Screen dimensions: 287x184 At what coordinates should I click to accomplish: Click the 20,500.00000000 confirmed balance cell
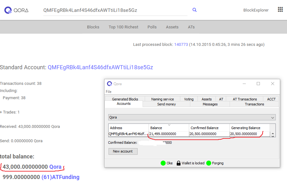[209, 134]
